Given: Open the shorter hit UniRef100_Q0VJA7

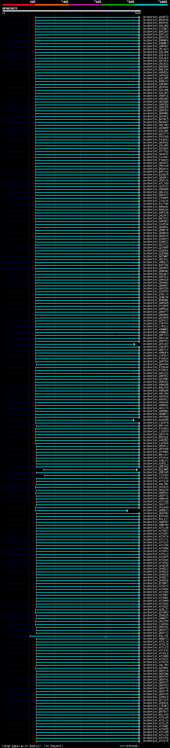Looking at the screenshot, I should click(156, 344).
